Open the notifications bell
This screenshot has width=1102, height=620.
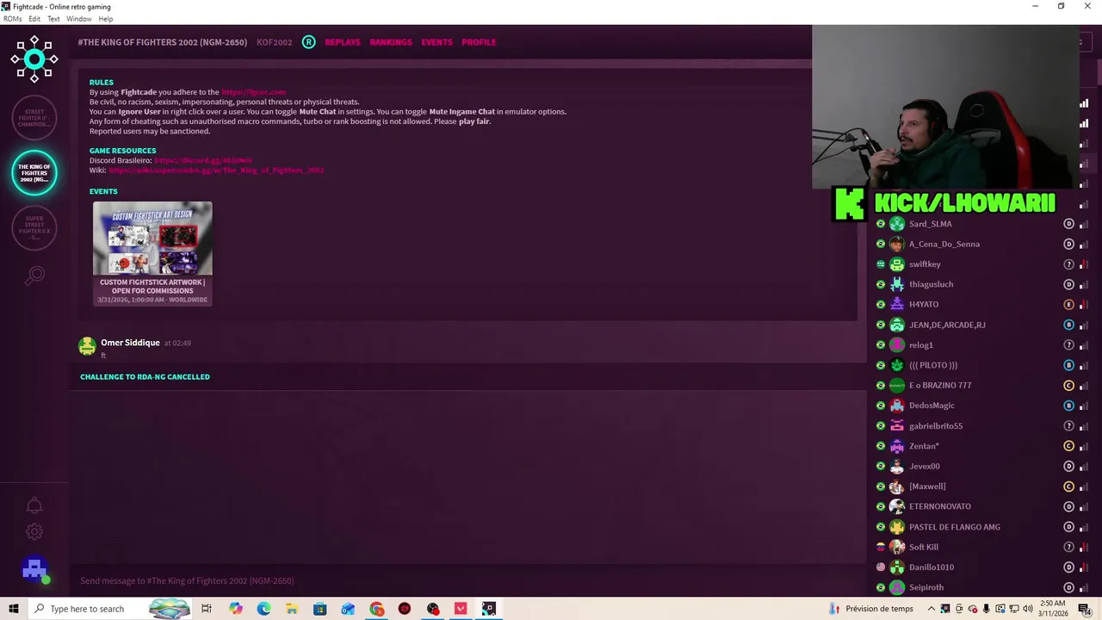pyautogui.click(x=34, y=505)
